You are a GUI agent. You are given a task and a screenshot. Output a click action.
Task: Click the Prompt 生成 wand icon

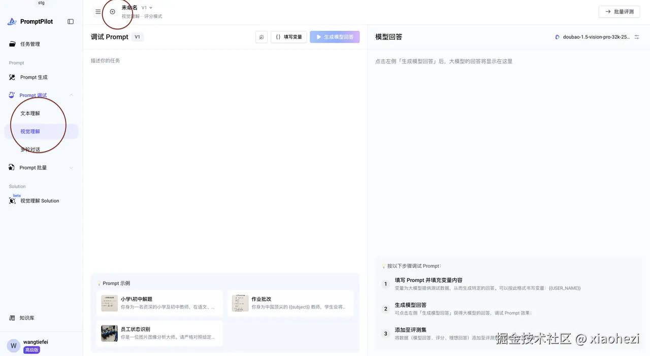point(12,77)
